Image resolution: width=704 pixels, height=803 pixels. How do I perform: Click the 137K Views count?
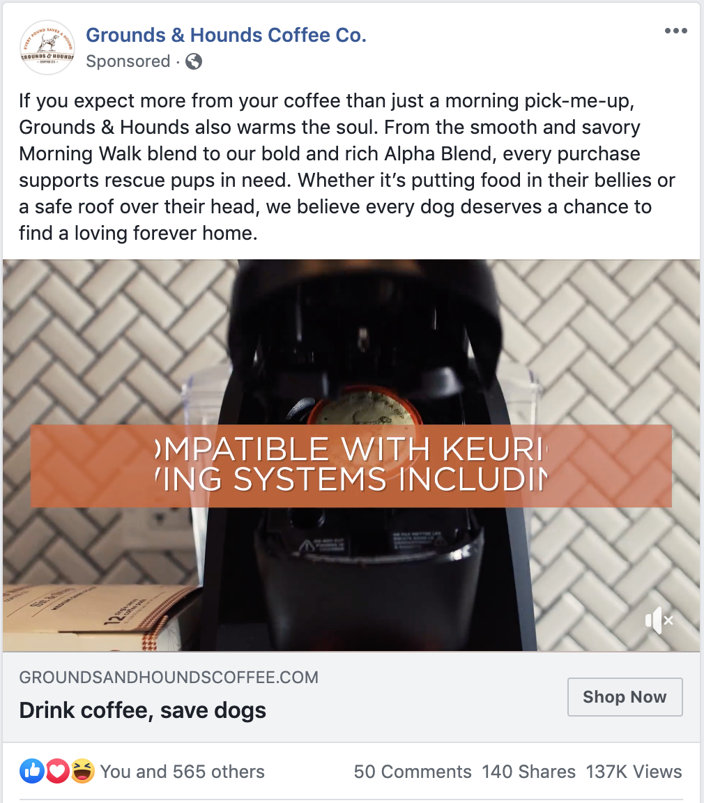pos(634,771)
